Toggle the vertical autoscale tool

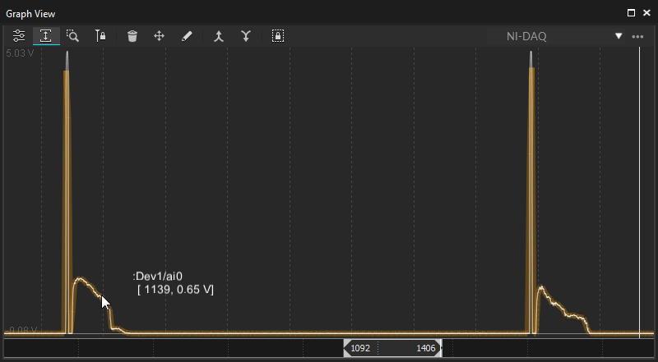46,36
